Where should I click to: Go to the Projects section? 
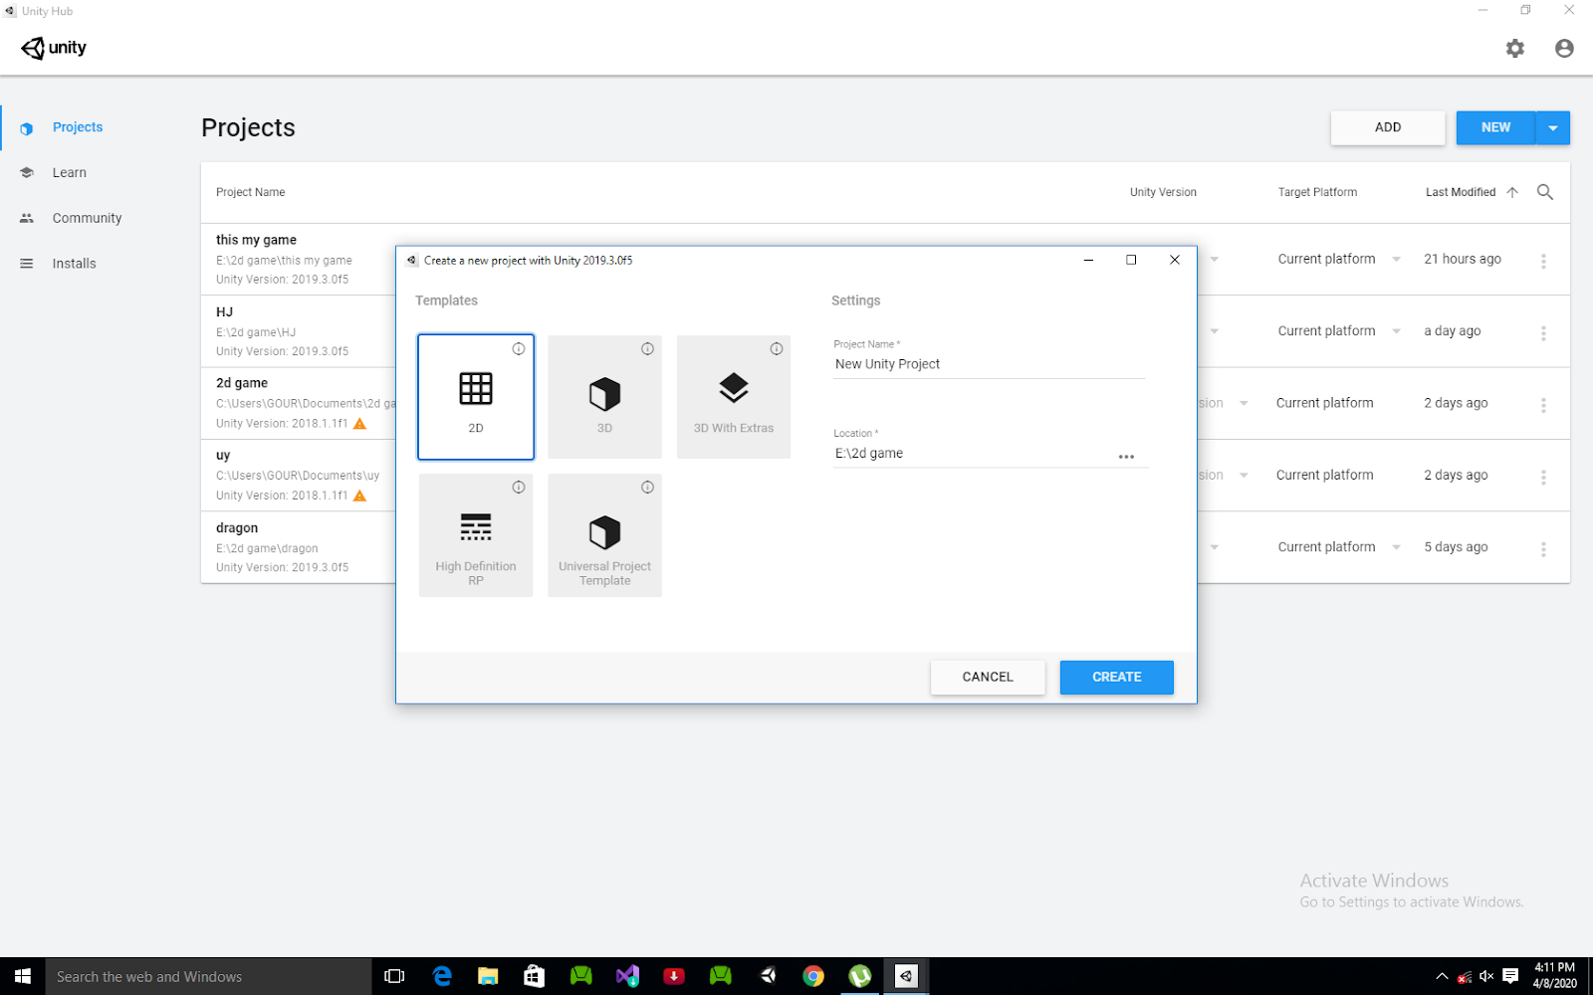(x=78, y=127)
